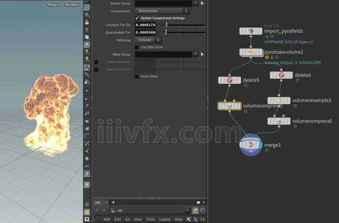Click the highlighted pin marker icon in viewport toolbar
This screenshot has width=339, height=223.
coord(87,184)
